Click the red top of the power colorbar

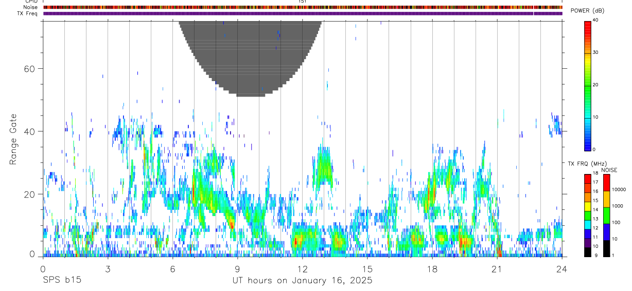588,26
